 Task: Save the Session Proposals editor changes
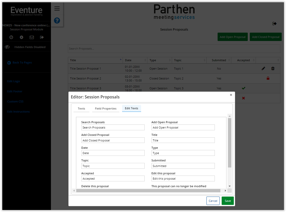[x=227, y=201]
